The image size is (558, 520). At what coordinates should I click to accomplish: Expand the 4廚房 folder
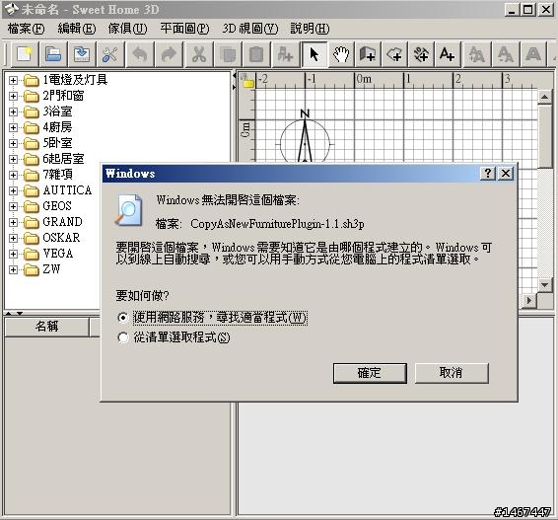pos(13,127)
